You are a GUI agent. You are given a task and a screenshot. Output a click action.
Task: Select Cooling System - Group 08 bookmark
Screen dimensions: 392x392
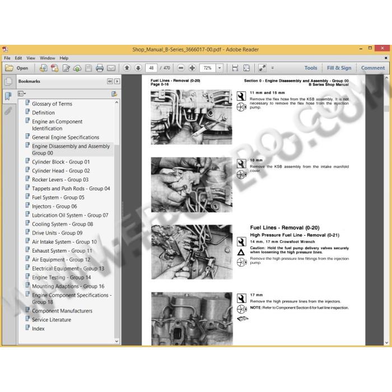click(63, 224)
